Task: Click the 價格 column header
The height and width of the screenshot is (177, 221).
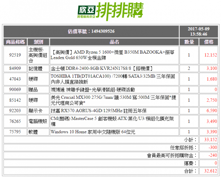Action: (209, 42)
